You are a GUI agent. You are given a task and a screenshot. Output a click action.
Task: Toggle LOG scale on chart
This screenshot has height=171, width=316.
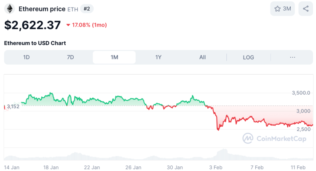(x=249, y=57)
